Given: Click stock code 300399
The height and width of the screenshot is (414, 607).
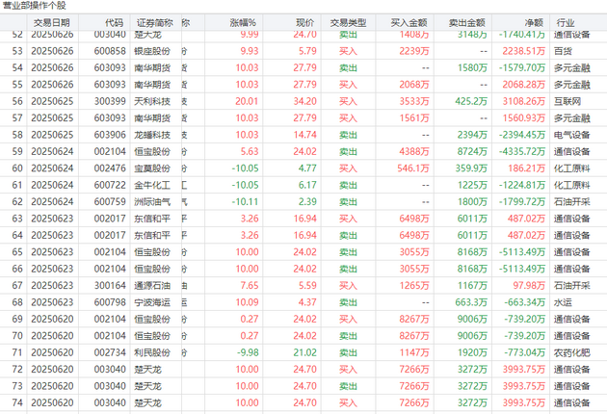Looking at the screenshot, I should tap(110, 101).
